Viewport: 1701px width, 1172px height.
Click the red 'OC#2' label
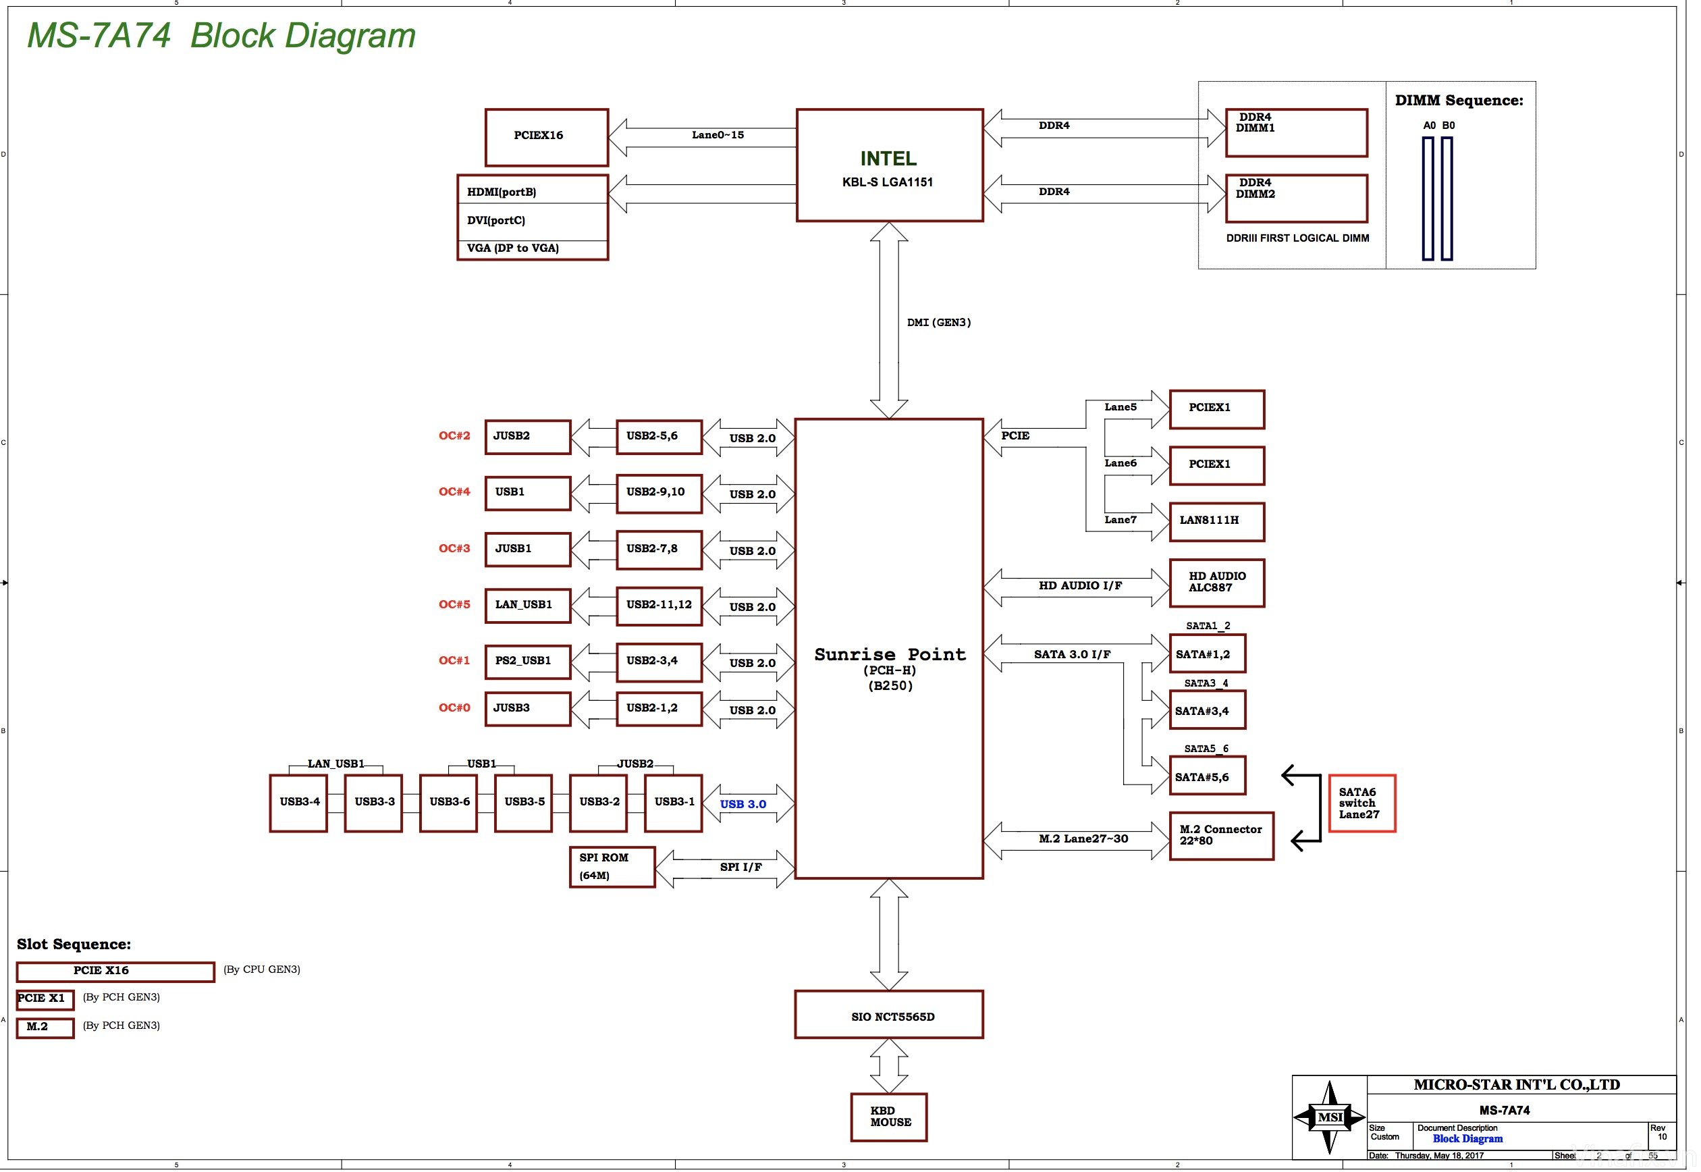click(454, 435)
